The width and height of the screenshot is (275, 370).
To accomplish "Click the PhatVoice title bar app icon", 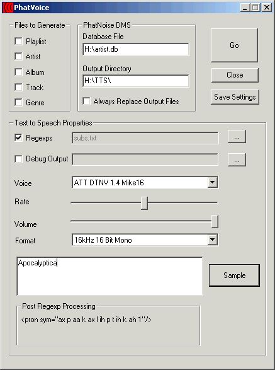I will click(x=8, y=8).
